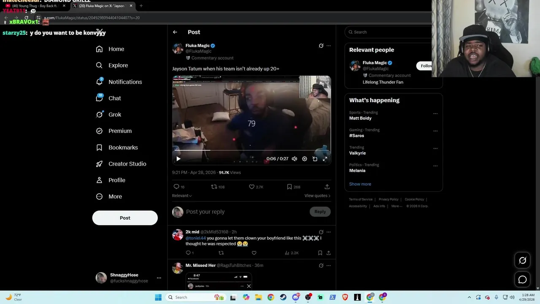Open three-dot menu on 2k mid's comment

(x=329, y=232)
